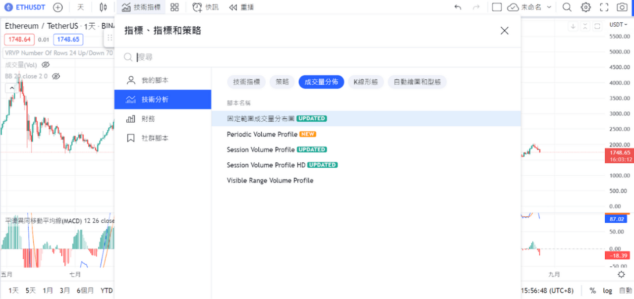Switch to 策略 strategies chip

pyautogui.click(x=282, y=82)
